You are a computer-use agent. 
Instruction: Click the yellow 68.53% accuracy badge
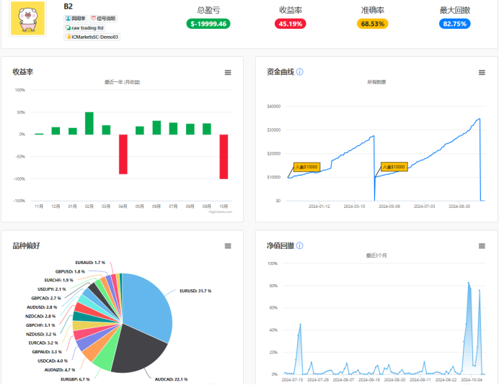point(372,24)
